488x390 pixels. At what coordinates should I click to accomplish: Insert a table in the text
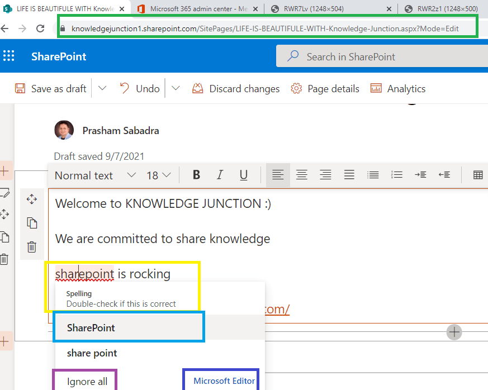coord(478,175)
